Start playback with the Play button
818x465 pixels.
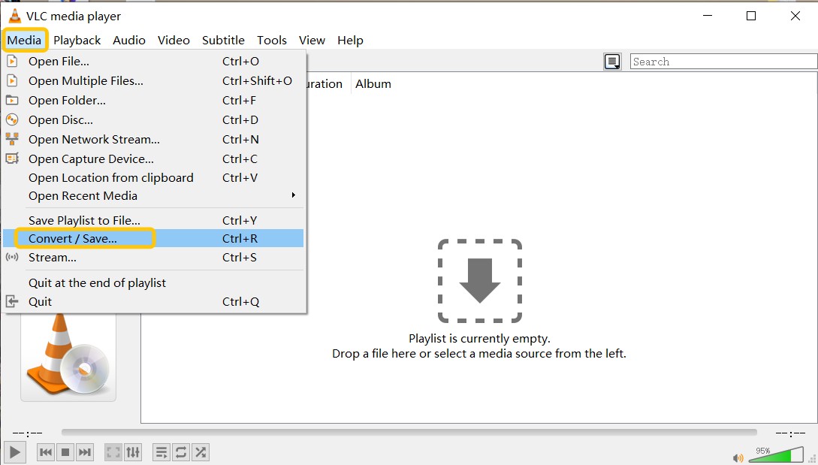(x=14, y=452)
